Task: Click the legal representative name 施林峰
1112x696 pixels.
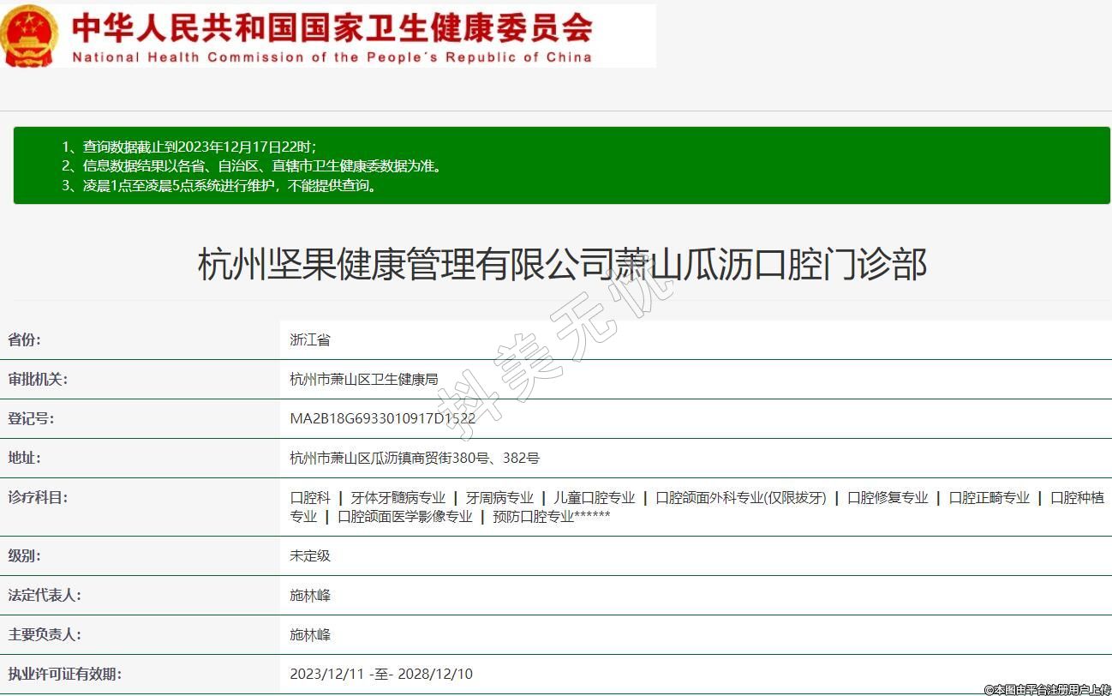Action: (310, 595)
